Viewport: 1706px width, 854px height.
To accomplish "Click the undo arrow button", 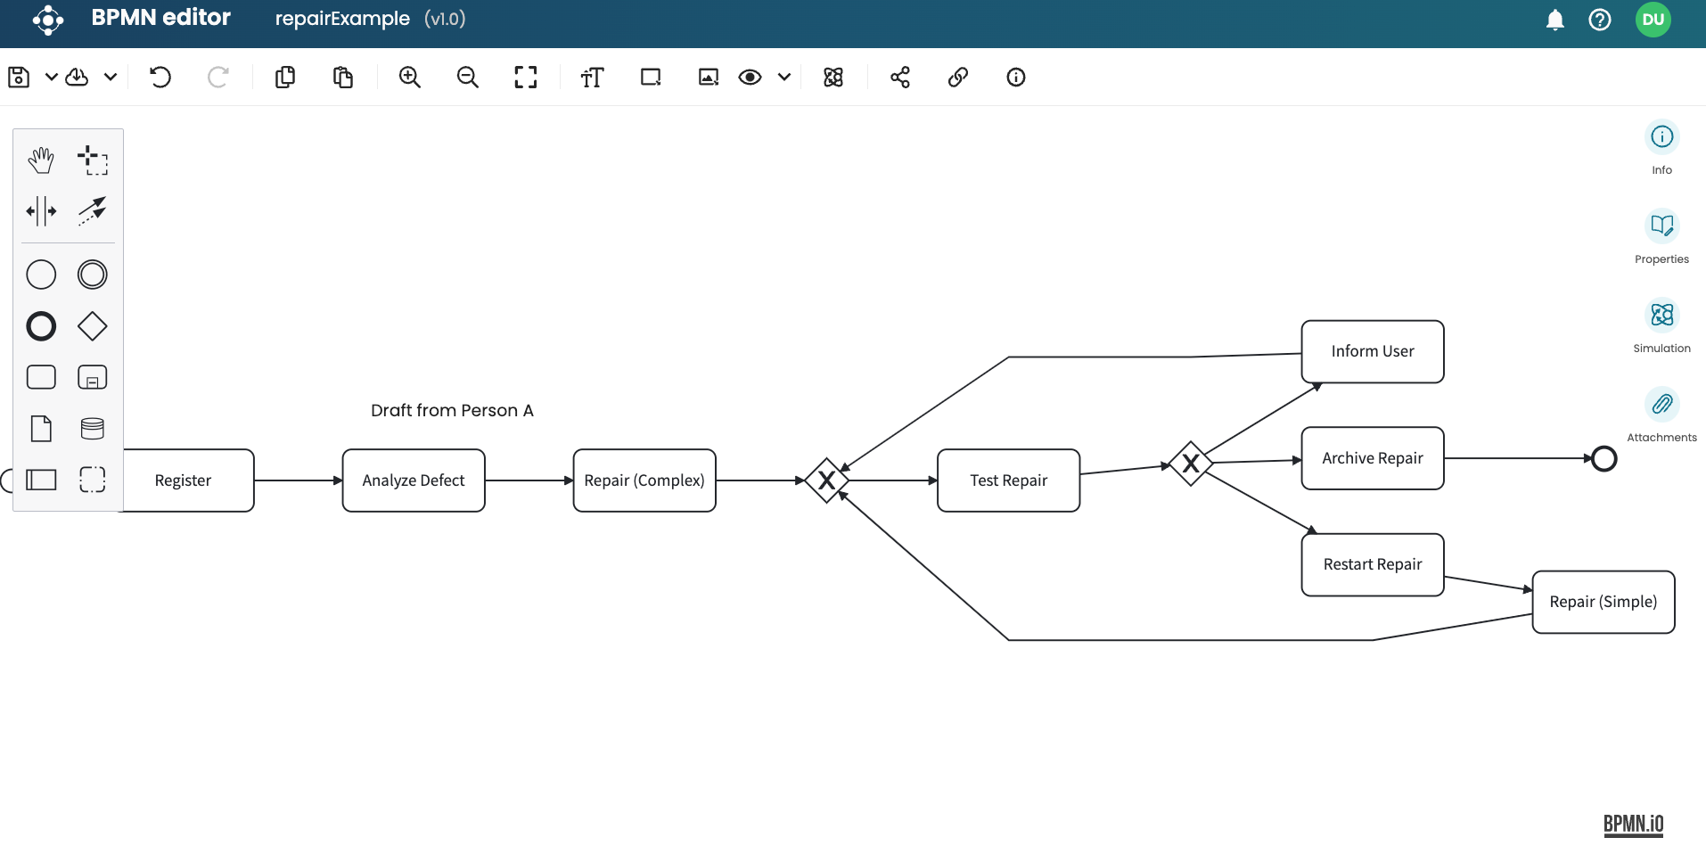I will point(160,78).
